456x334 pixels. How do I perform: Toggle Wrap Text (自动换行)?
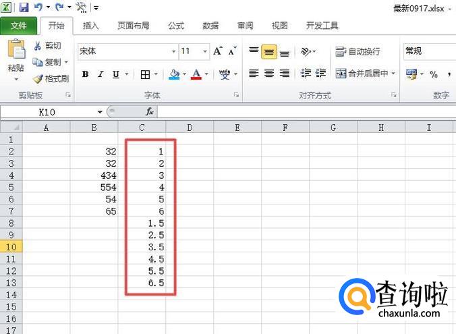pyautogui.click(x=358, y=51)
